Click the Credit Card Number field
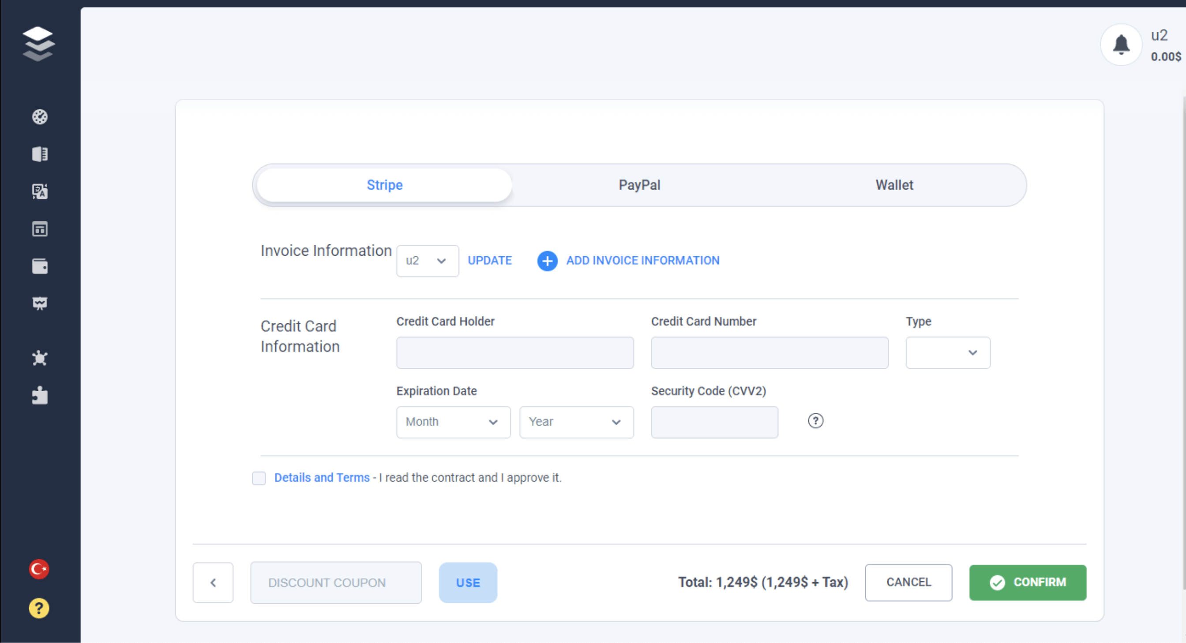 769,352
